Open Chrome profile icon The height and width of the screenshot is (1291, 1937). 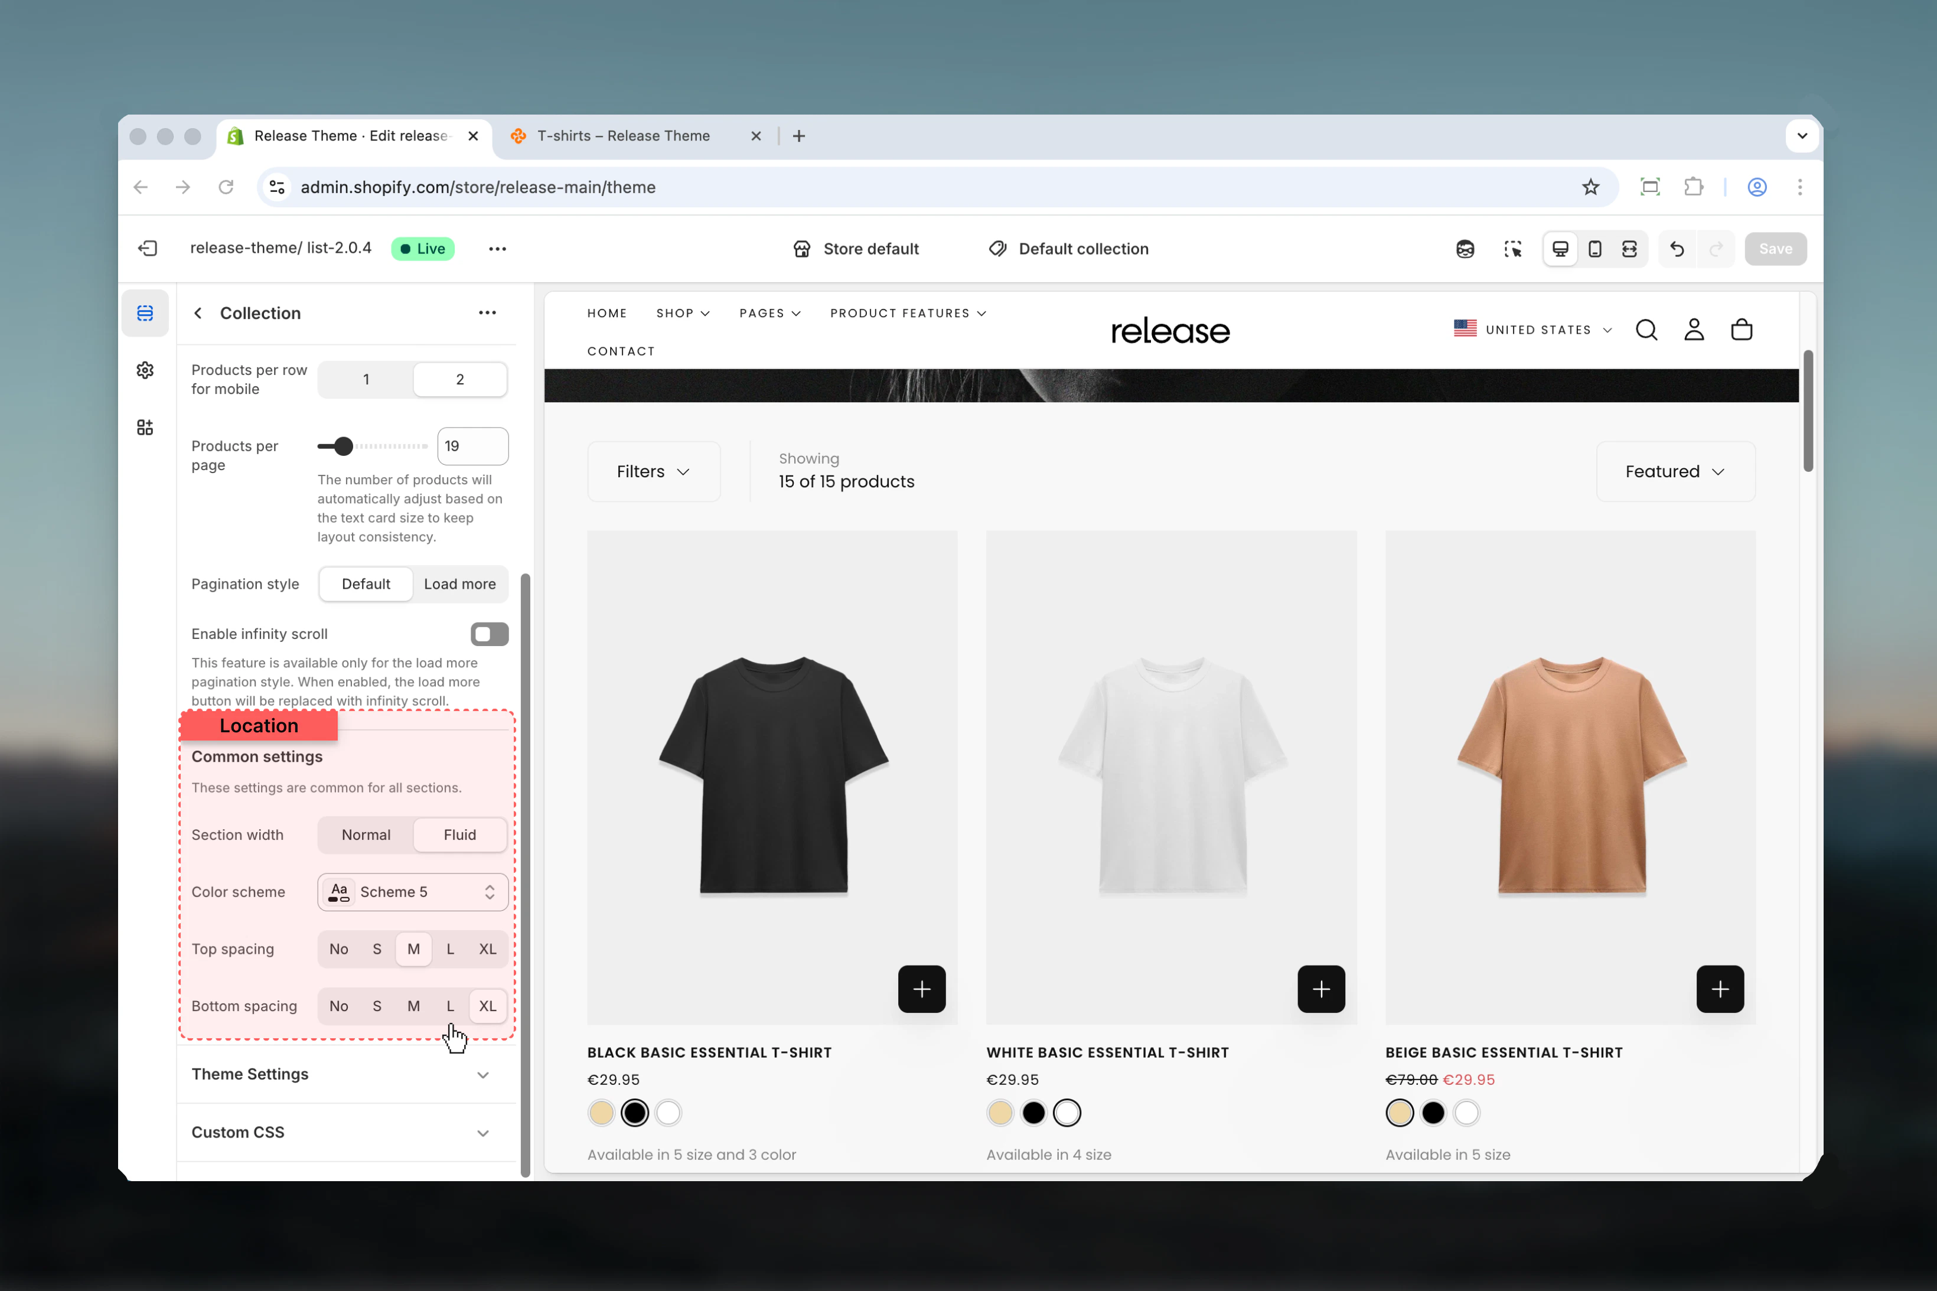1757,187
